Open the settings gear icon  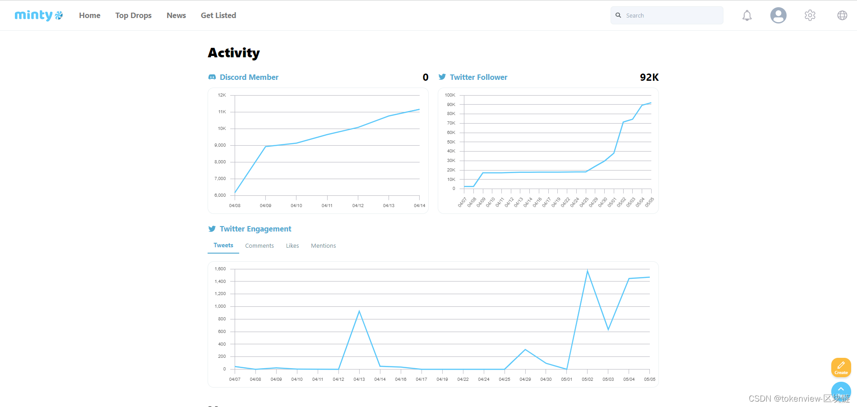[810, 15]
